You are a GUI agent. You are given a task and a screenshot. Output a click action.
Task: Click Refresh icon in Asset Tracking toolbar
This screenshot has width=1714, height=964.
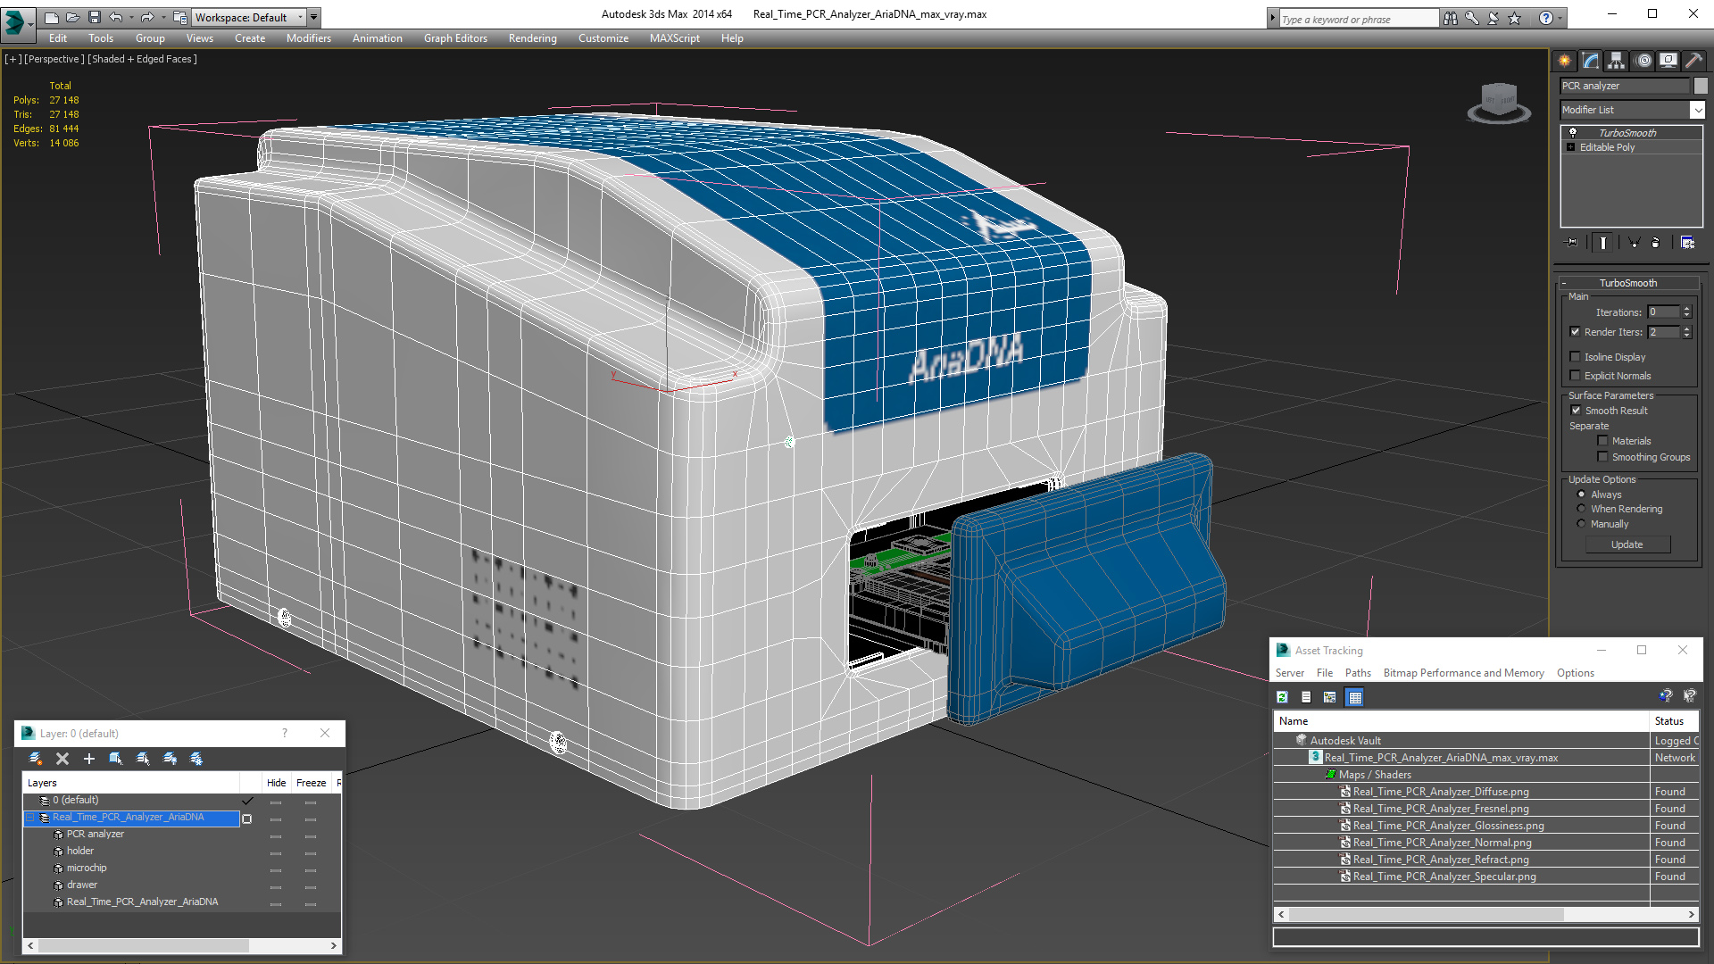coord(1283,697)
